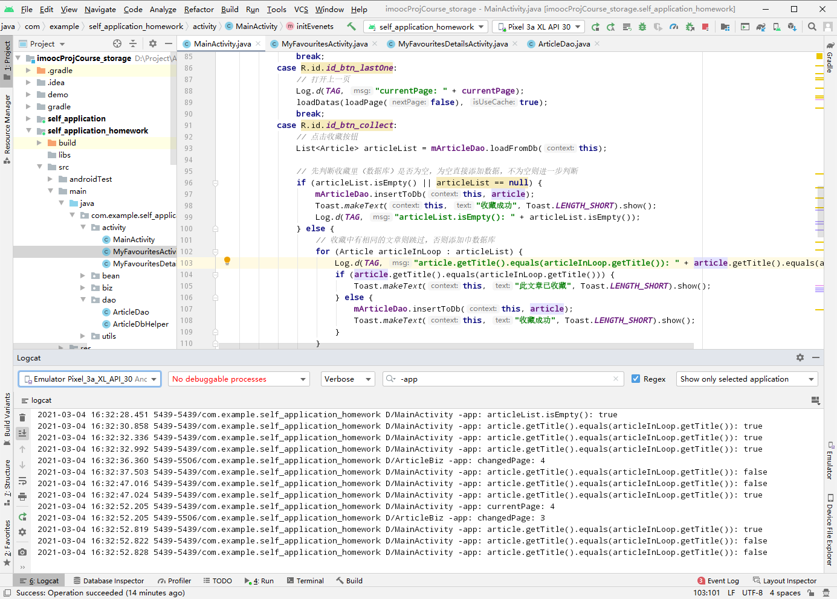Image resolution: width=837 pixels, height=599 pixels.
Task: Open the VCS menu
Action: coord(301,9)
